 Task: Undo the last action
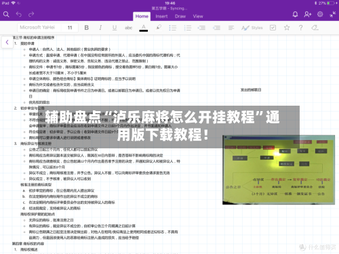19,14
